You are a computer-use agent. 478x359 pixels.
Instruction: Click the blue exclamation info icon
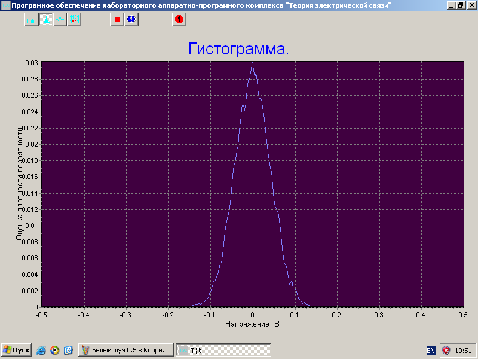coord(131,20)
